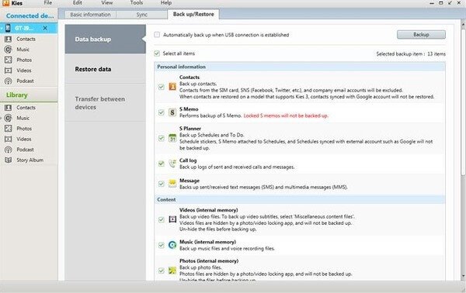Click the S Planner calendar icon
The width and height of the screenshot is (466, 293).
point(172,138)
